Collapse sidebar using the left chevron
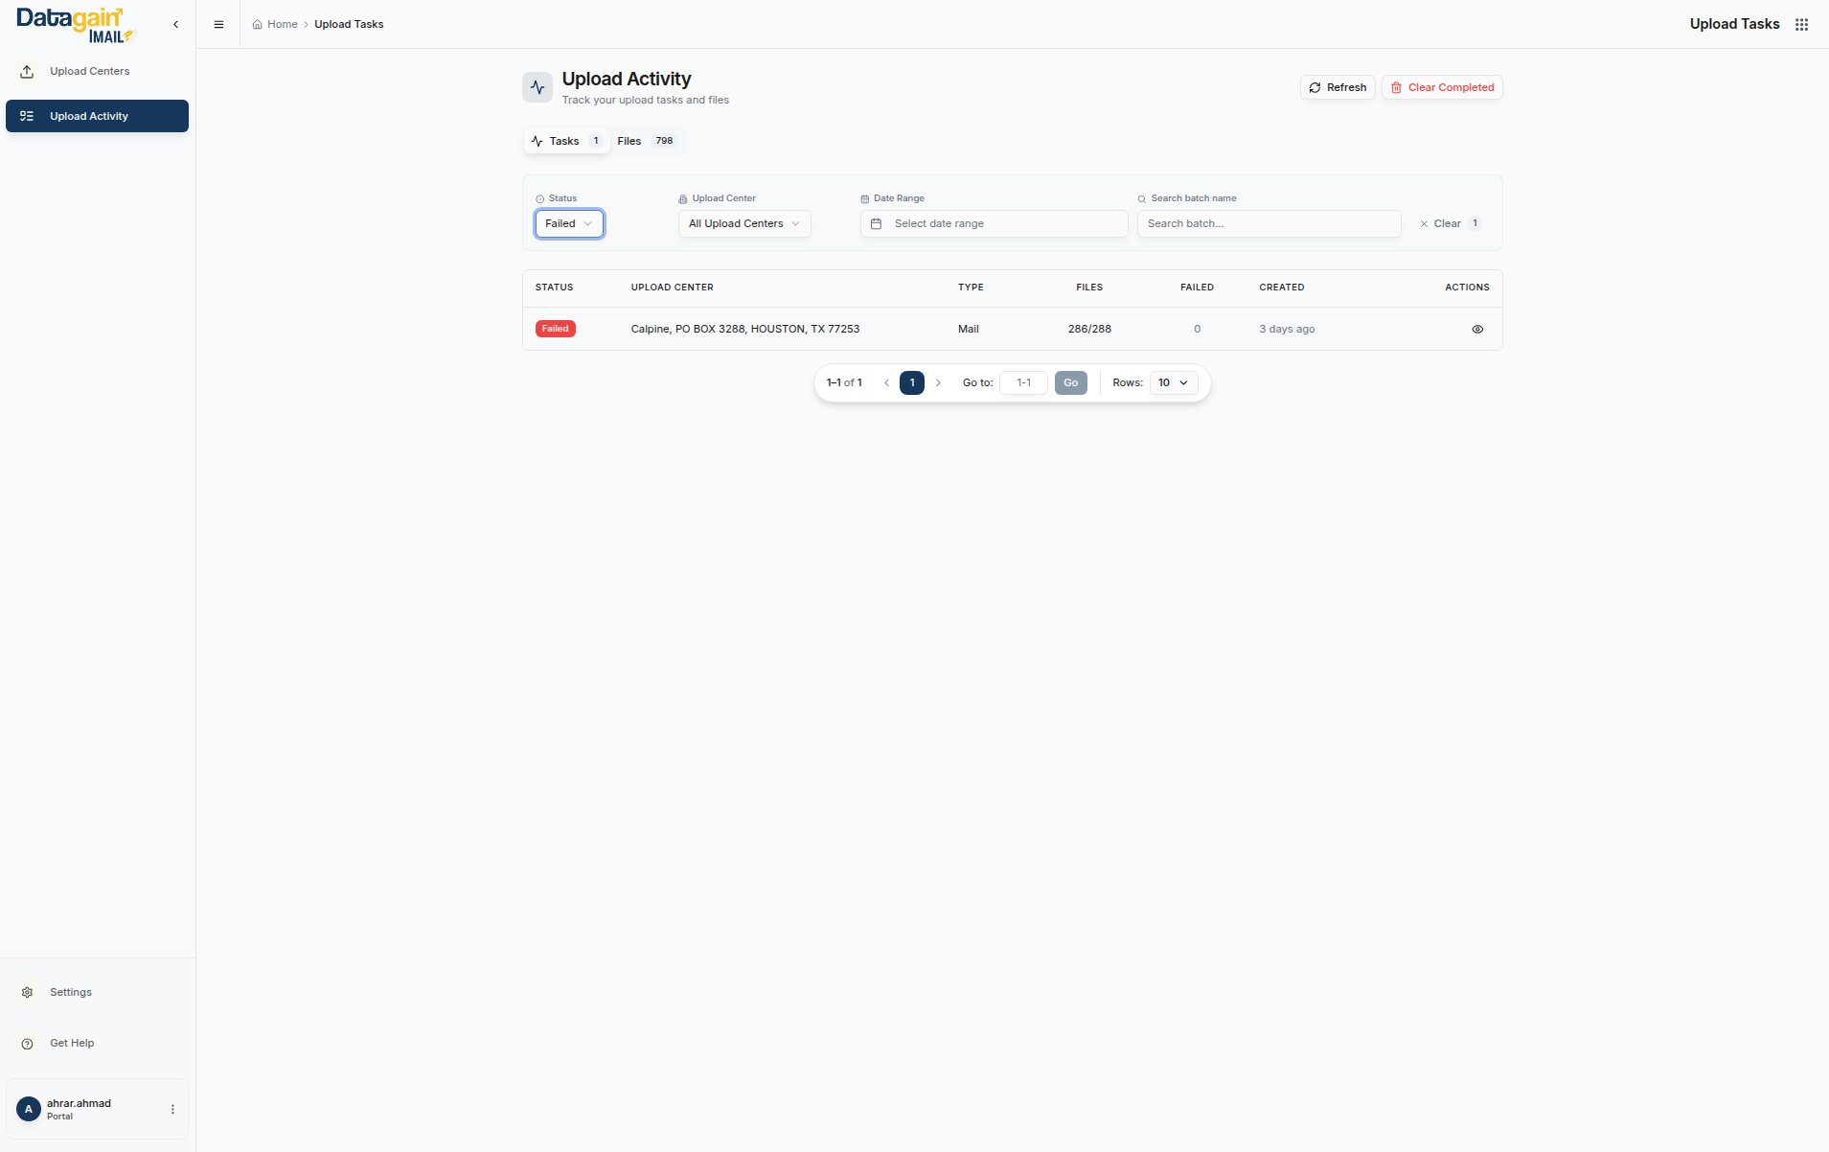 tap(175, 24)
